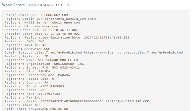Click Registrant Name WHOISGUARD PROTECTED
The height and width of the screenshot is (111, 193).
tap(41, 60)
